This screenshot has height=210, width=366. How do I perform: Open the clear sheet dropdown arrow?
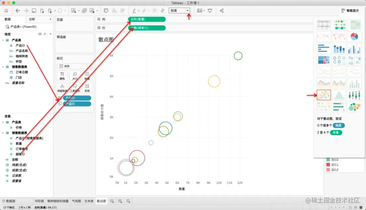point(97,11)
